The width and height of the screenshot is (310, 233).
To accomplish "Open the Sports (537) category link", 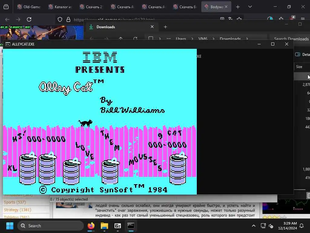I will pos(15,202).
